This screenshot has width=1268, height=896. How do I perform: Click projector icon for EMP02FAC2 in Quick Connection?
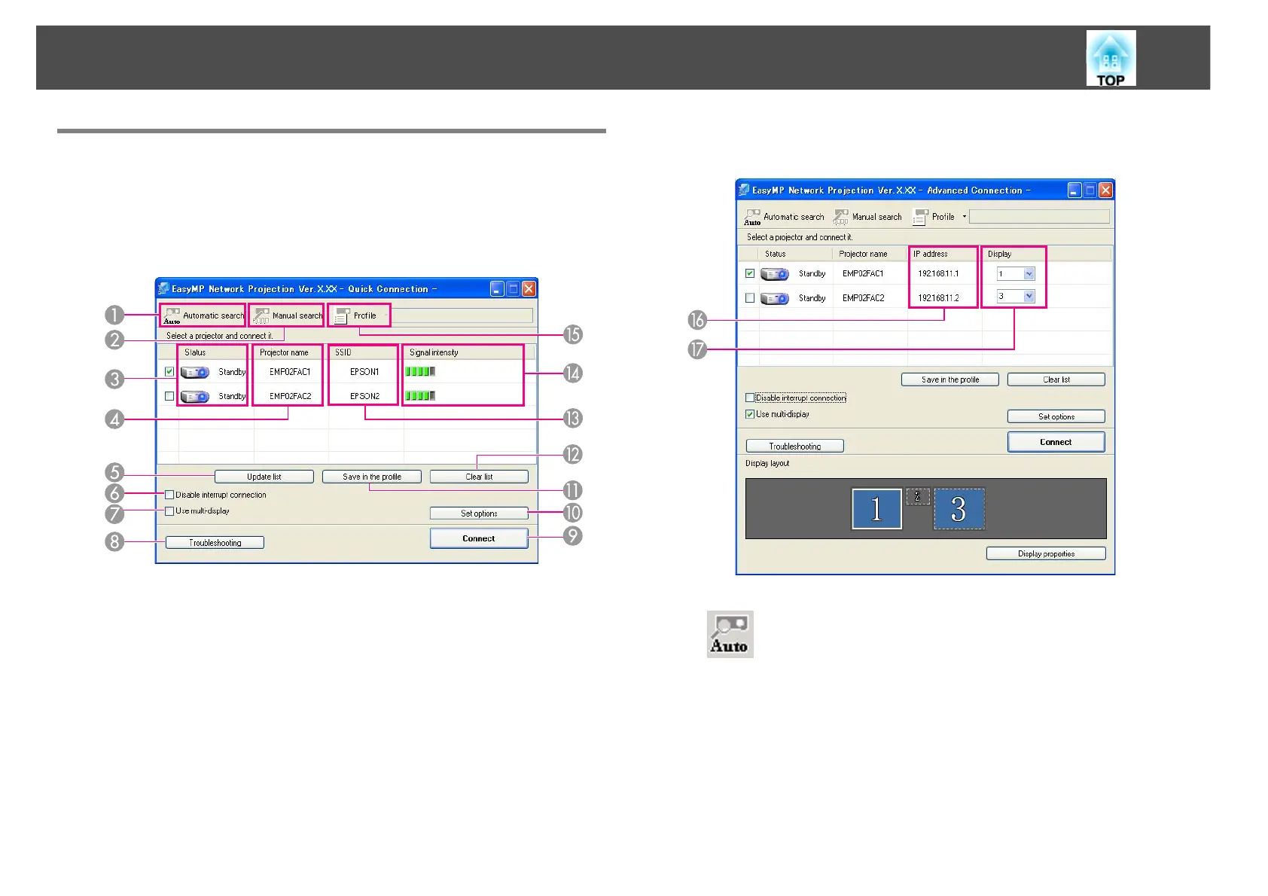point(195,397)
